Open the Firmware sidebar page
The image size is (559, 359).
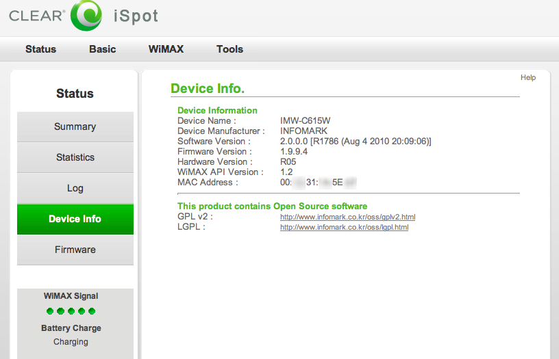pyautogui.click(x=75, y=250)
